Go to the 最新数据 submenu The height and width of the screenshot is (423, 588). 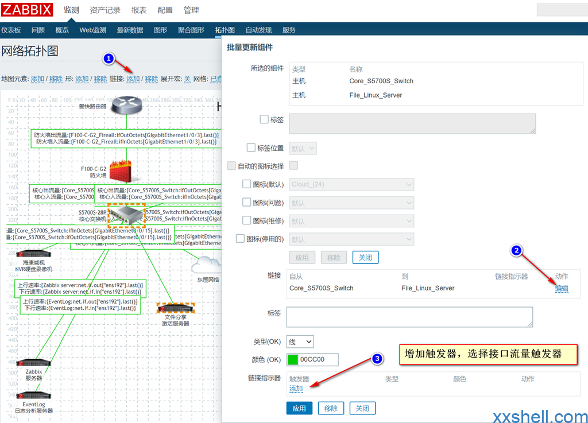point(130,30)
